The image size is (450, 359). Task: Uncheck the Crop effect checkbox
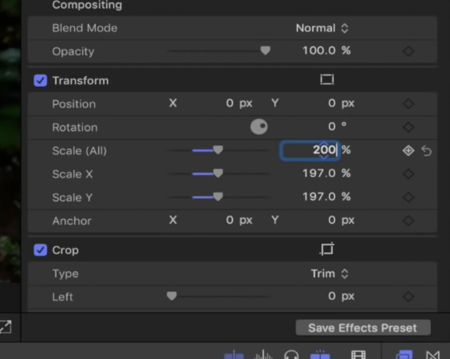40,250
